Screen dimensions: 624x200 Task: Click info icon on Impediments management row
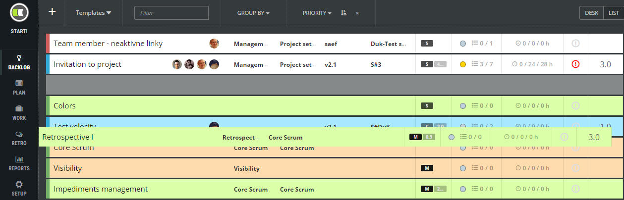(x=575, y=189)
